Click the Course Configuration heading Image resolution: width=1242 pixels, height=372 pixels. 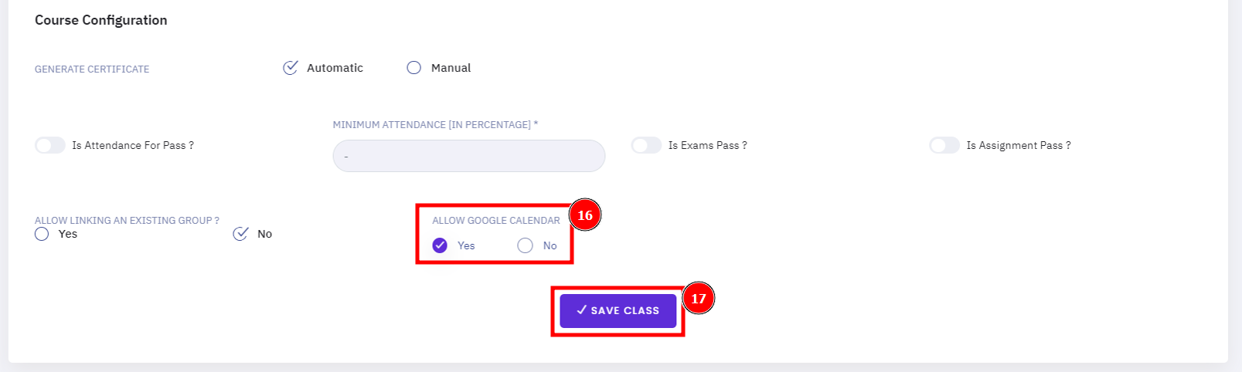coord(101,20)
